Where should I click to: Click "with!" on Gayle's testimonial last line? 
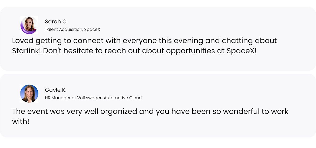pos(21,121)
